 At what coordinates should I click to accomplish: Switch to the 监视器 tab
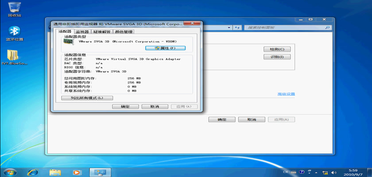pos(82,32)
